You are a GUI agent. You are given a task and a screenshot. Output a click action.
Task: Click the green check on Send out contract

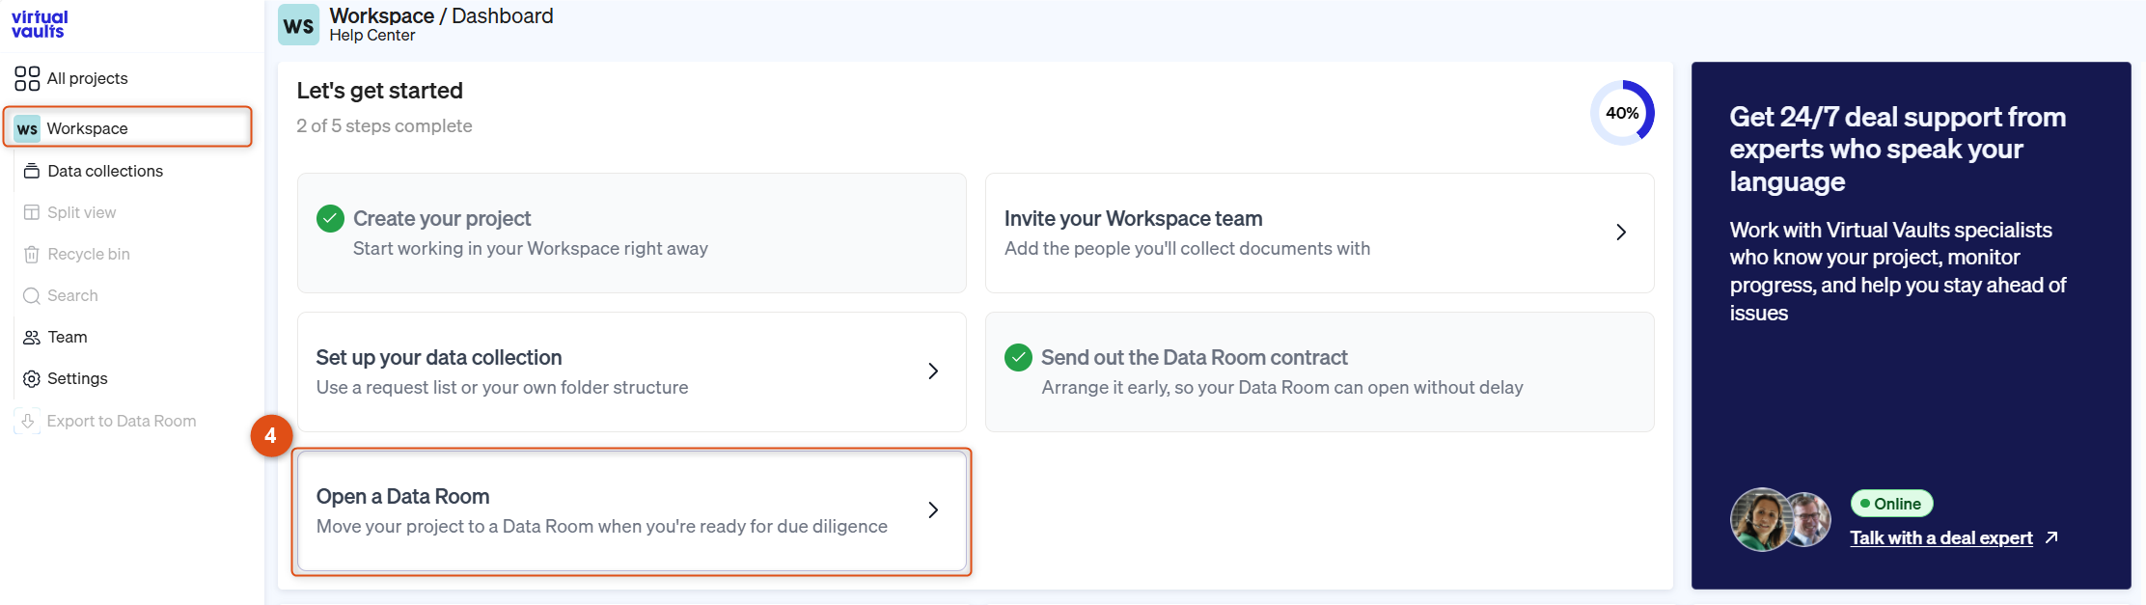(1018, 357)
